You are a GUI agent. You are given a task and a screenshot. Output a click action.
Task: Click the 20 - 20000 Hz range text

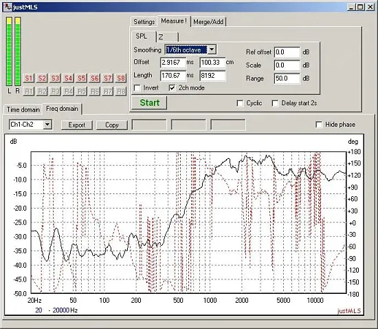click(56, 310)
